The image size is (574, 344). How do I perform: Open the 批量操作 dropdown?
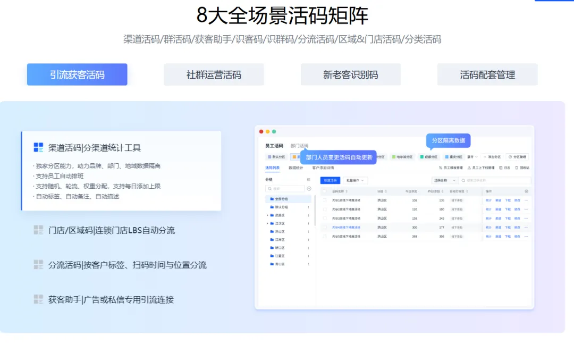click(x=354, y=180)
